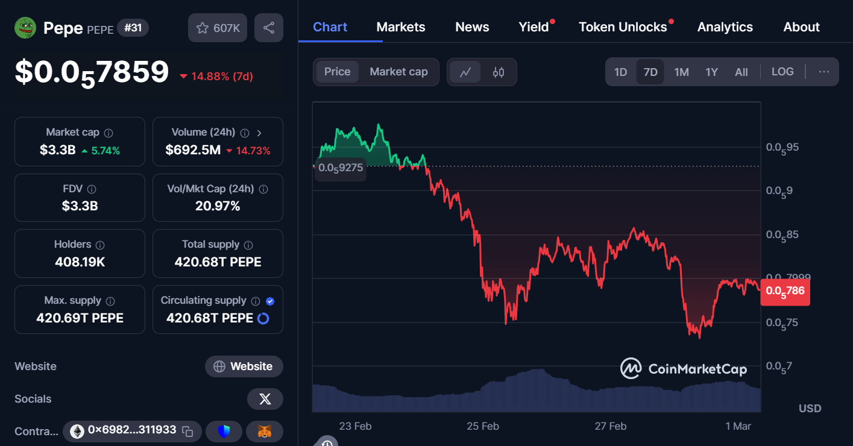Select the 1Y time range
The height and width of the screenshot is (446, 853).
(711, 72)
